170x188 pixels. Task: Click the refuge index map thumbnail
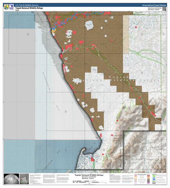[24, 179]
